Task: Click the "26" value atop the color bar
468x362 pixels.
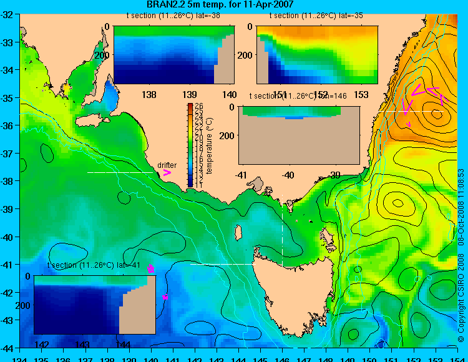Action: [x=199, y=105]
